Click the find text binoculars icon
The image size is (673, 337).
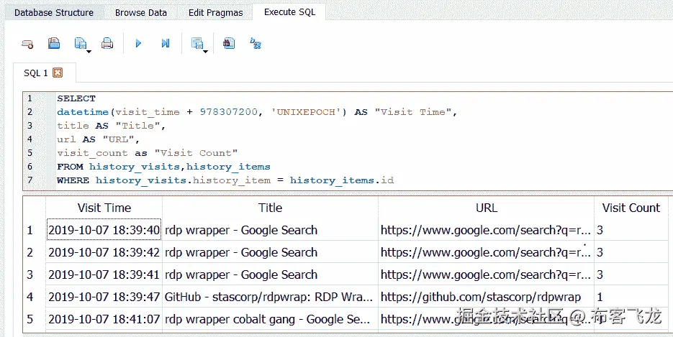click(229, 43)
